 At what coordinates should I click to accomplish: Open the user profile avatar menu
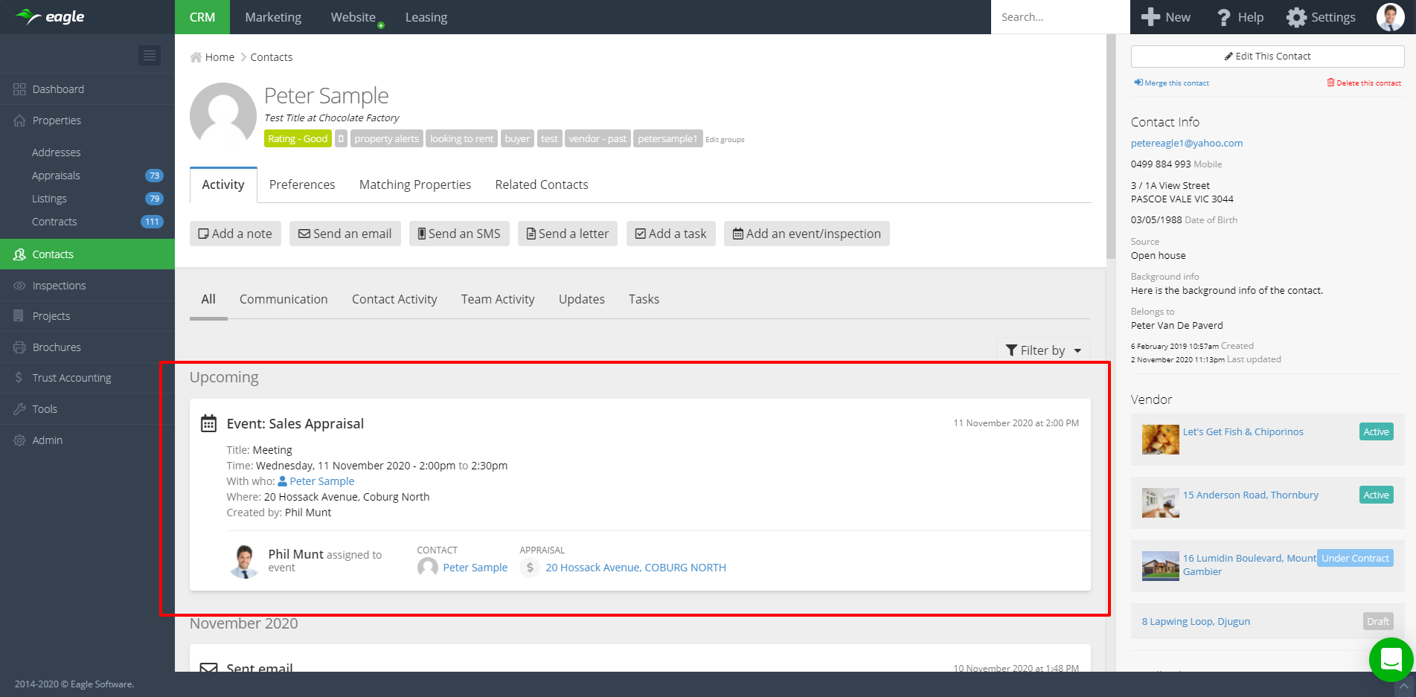click(x=1390, y=17)
